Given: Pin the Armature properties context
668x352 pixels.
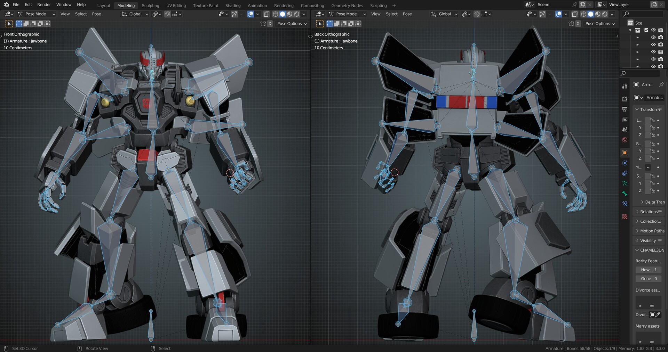Looking at the screenshot, I should [661, 85].
